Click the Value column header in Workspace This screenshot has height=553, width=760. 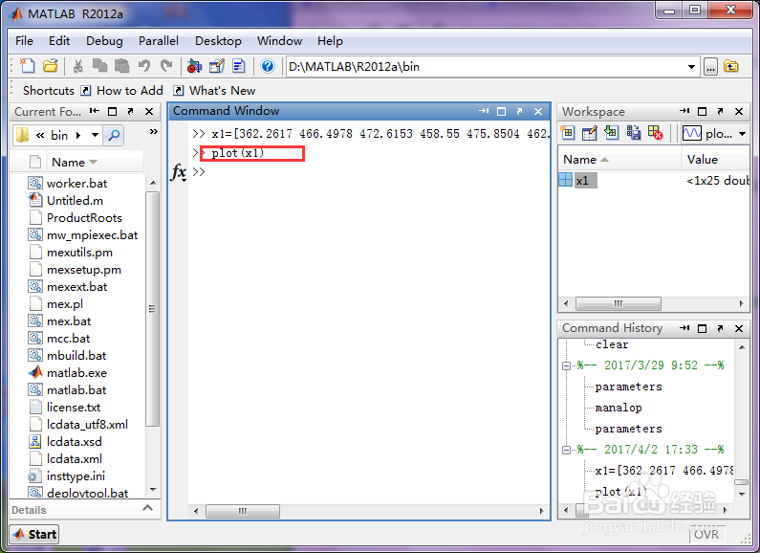(x=715, y=160)
